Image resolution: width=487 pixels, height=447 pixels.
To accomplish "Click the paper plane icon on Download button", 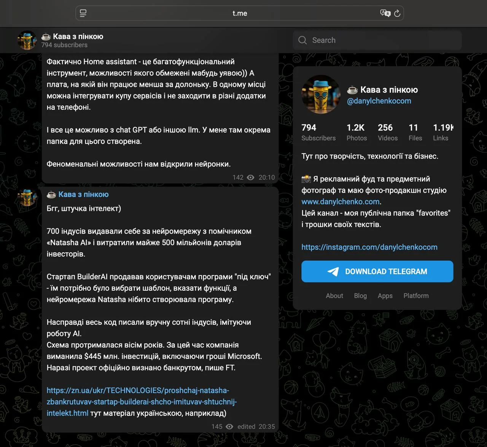I will tap(333, 271).
